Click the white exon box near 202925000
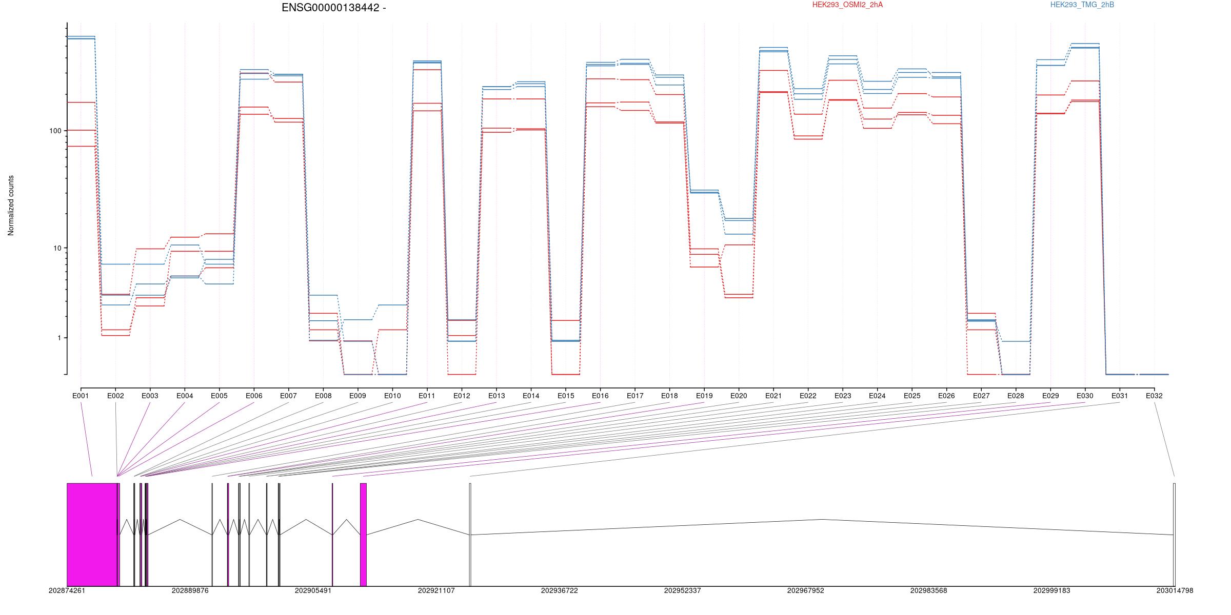This screenshot has height=615, width=1231. [x=470, y=535]
